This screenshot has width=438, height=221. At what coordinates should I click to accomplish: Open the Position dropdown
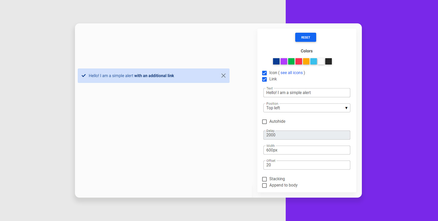point(307,108)
